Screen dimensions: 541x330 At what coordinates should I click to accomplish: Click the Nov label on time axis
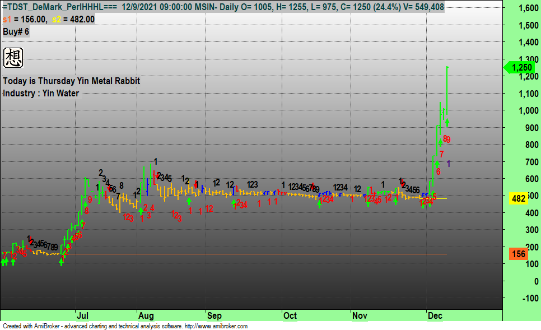360,315
